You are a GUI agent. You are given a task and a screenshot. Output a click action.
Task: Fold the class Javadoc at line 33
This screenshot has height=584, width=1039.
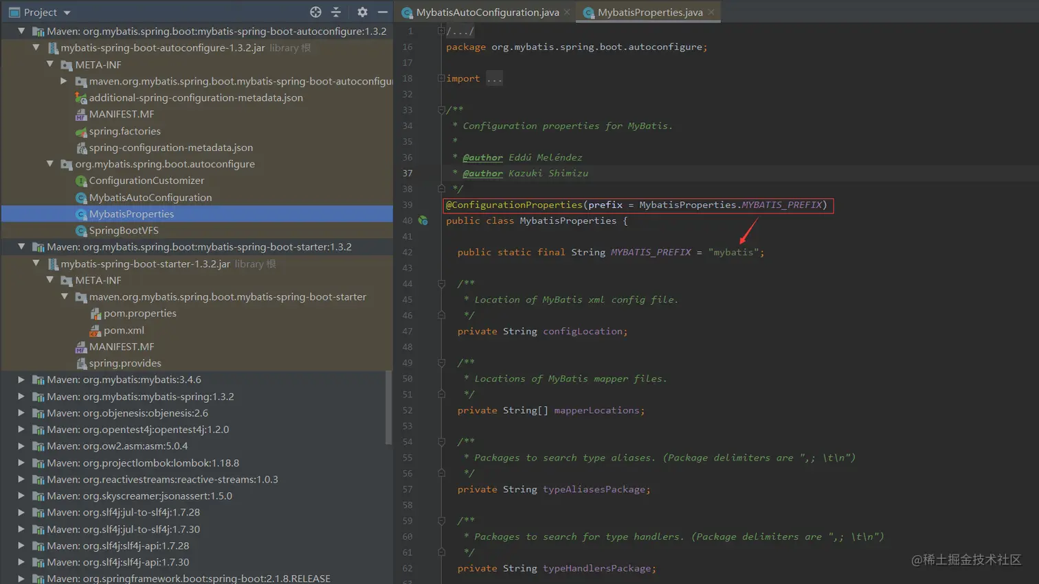[441, 110]
